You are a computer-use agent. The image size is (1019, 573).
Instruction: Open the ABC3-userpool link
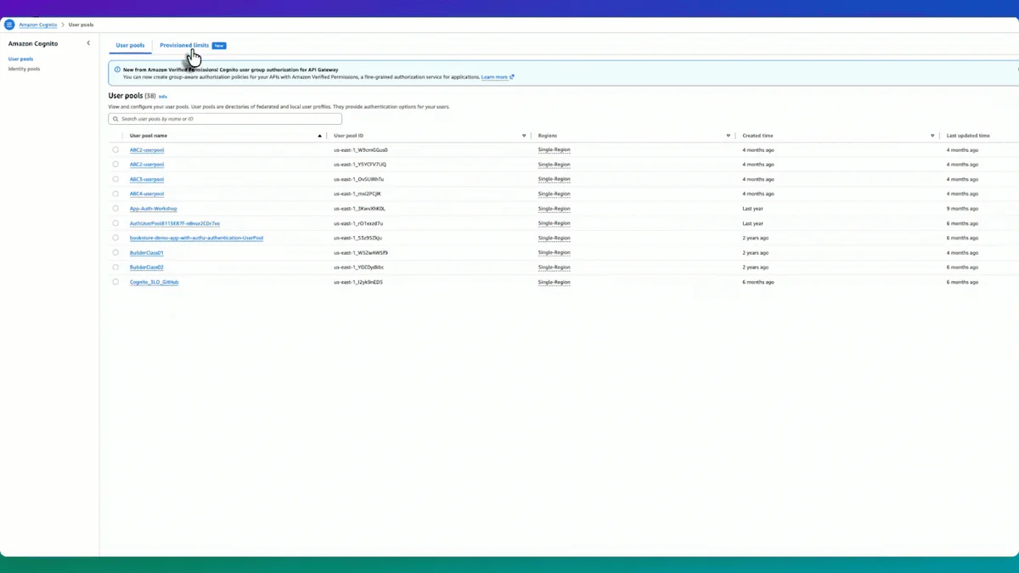pos(147,179)
